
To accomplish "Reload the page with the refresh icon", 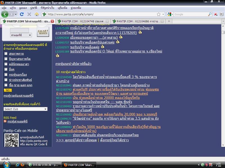I will tap(22, 14).
